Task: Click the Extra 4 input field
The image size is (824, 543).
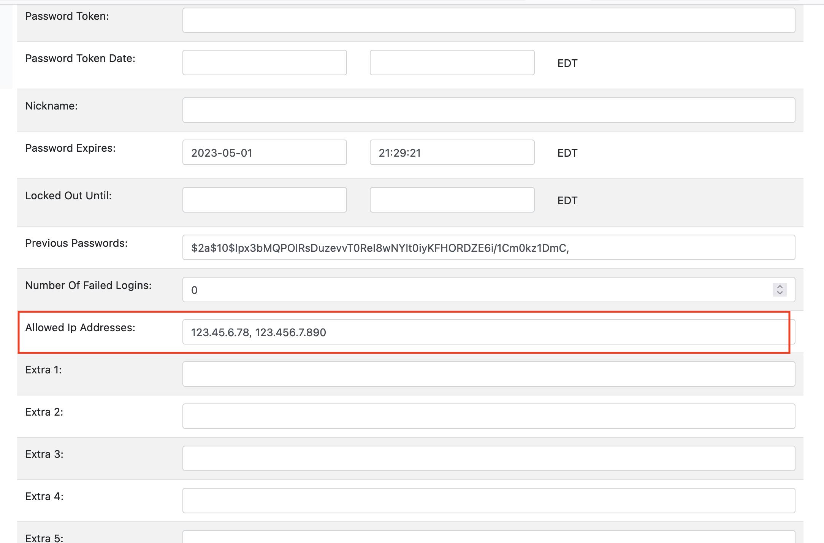Action: [489, 501]
